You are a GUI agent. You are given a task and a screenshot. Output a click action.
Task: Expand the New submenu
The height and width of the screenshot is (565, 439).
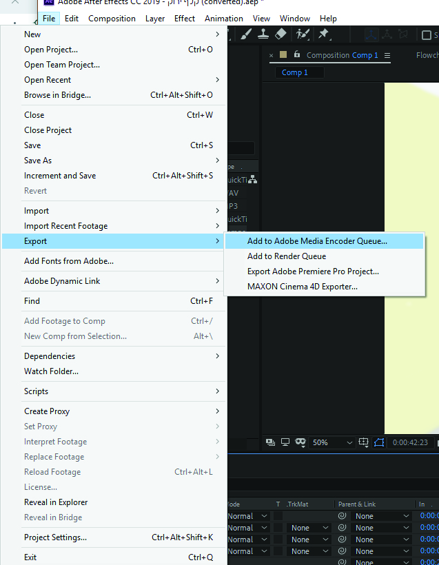[x=114, y=34]
